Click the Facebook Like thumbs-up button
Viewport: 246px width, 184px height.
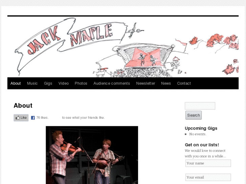[x=21, y=117]
